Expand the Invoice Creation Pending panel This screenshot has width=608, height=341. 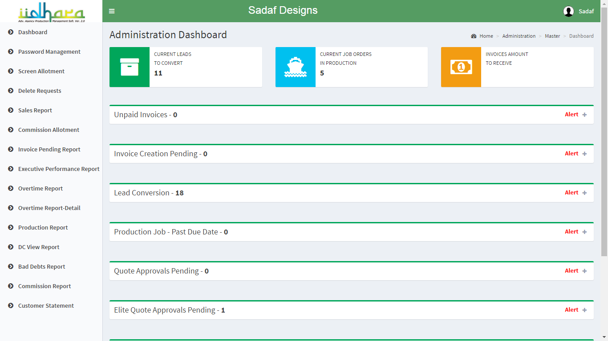[584, 154]
